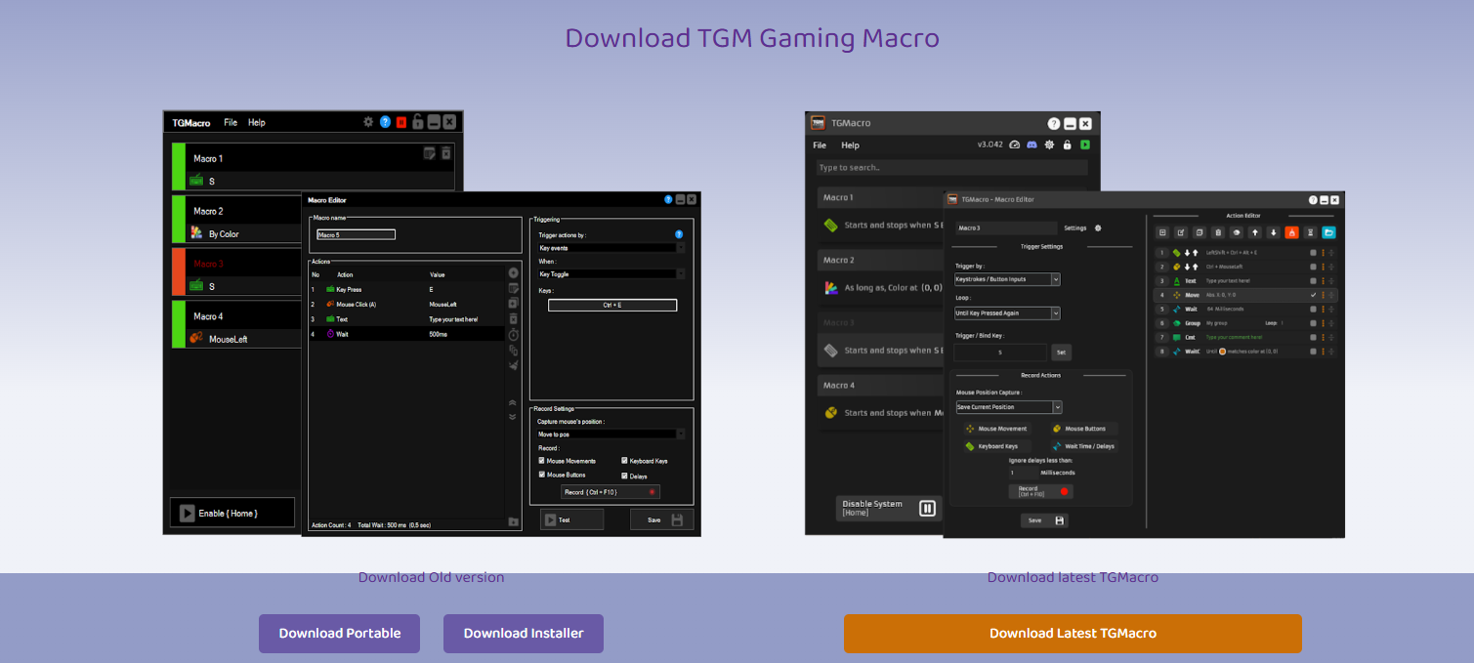This screenshot has width=1474, height=663.
Task: Move action down with double chevron down icon
Action: pos(513,417)
